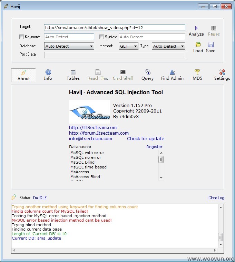Click Databases list scroll down arrow

[161, 177]
